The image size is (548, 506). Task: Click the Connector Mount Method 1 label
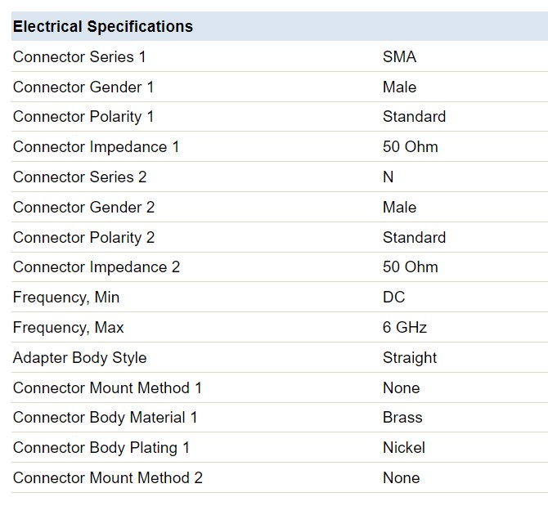[107, 388]
